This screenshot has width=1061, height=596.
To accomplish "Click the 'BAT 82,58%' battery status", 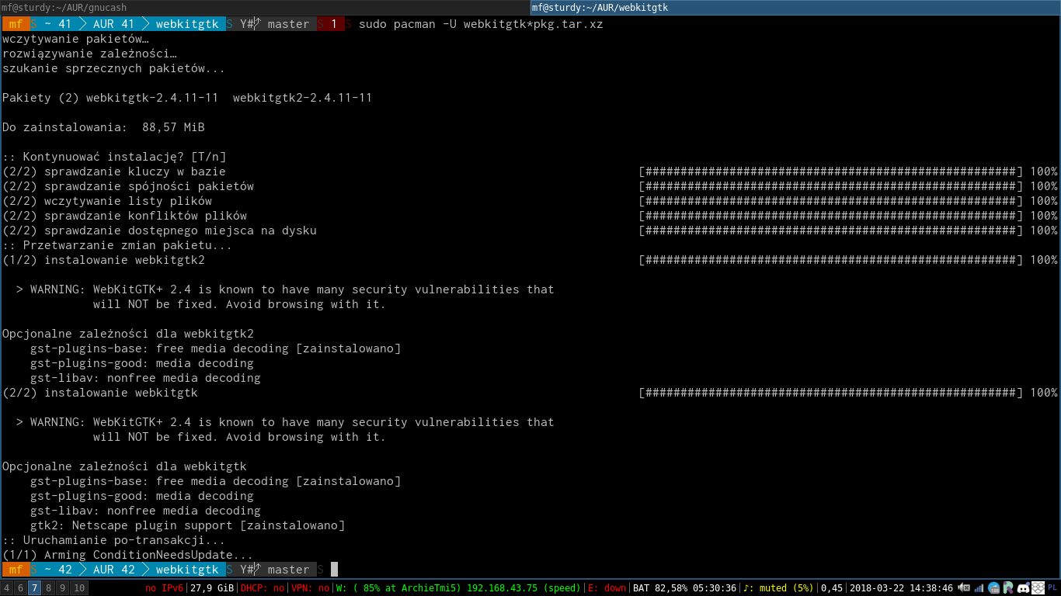I will (x=684, y=588).
